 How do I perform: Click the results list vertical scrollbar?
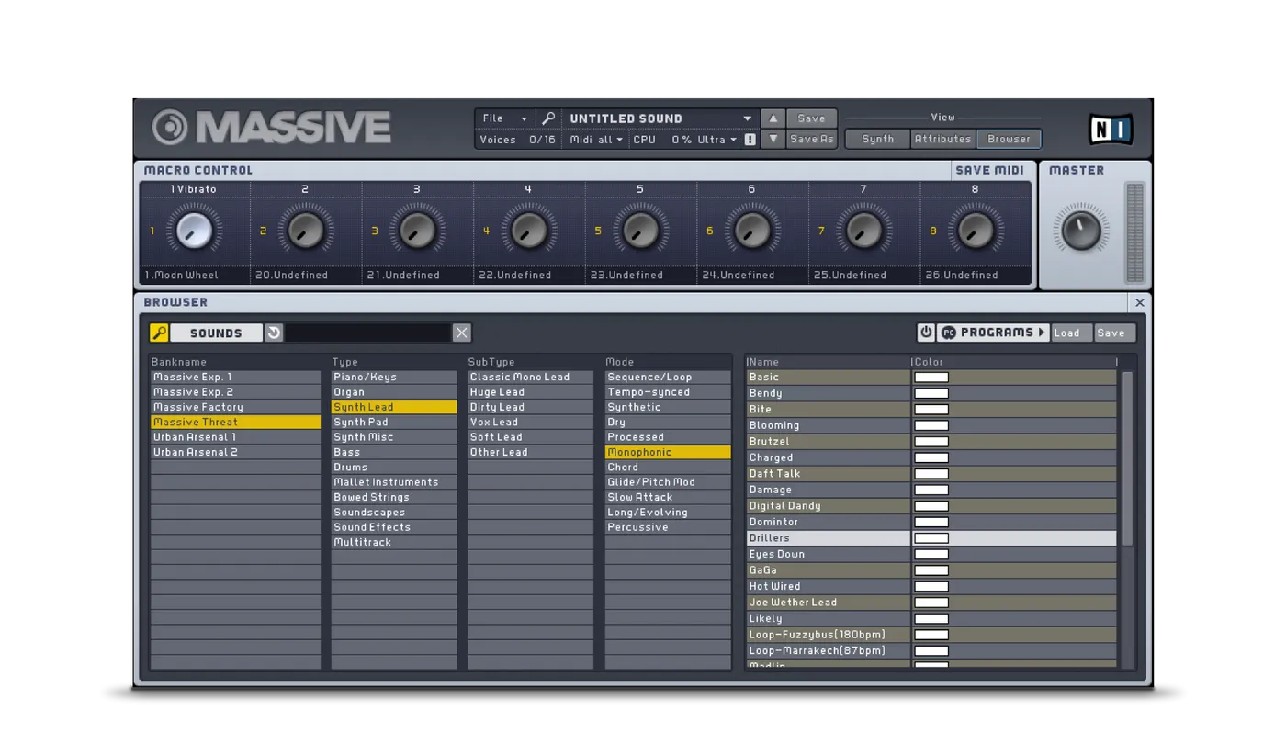pos(1127,459)
